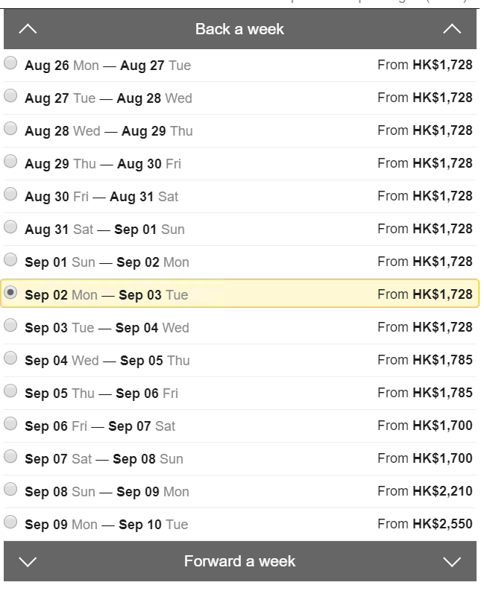The width and height of the screenshot is (484, 591).
Task: Choose the Aug 31 Sat — Sep 01 Sun radio
Action: point(10,227)
